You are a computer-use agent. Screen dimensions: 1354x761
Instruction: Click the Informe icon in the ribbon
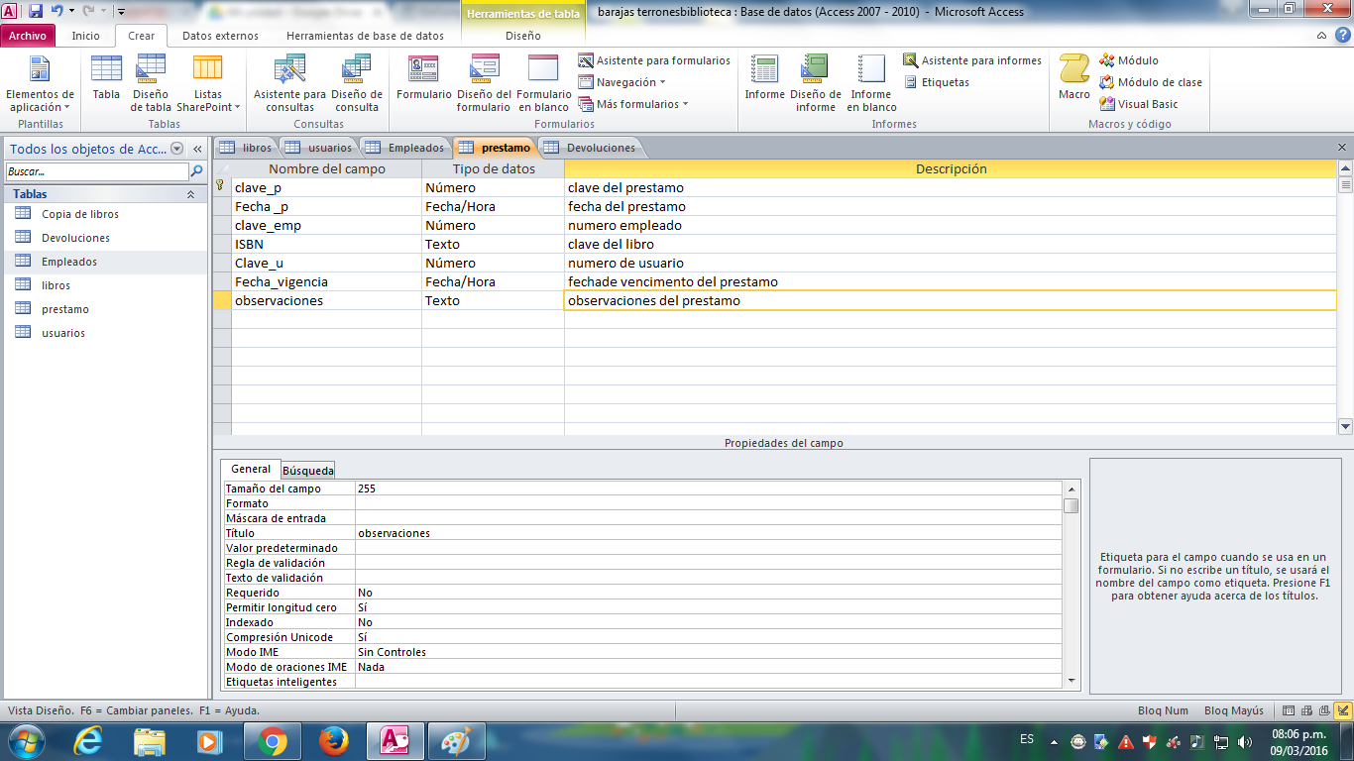(764, 82)
